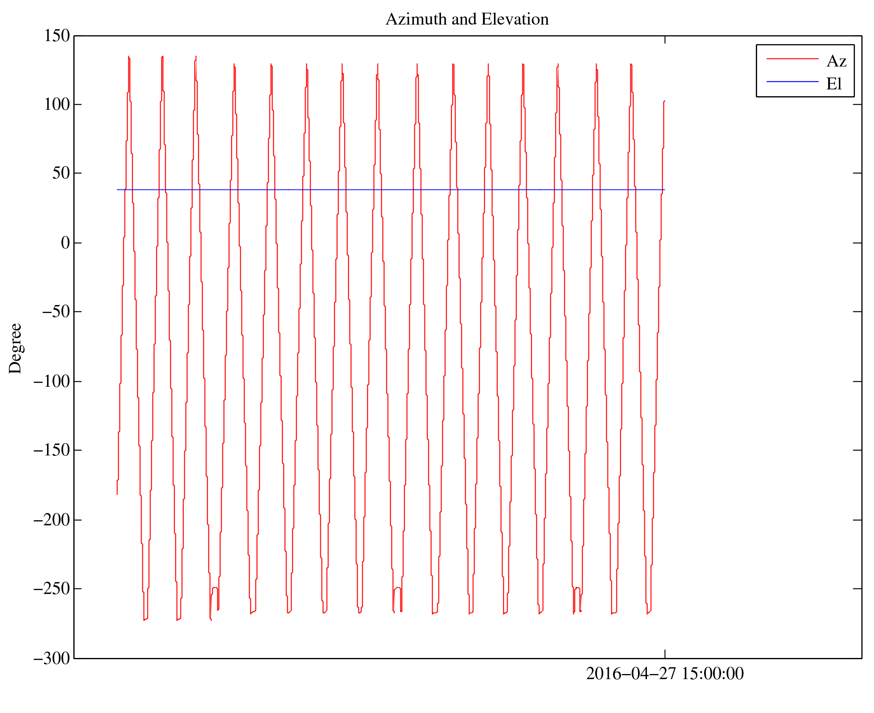Click the −200 y-axis tick label

tap(51, 520)
